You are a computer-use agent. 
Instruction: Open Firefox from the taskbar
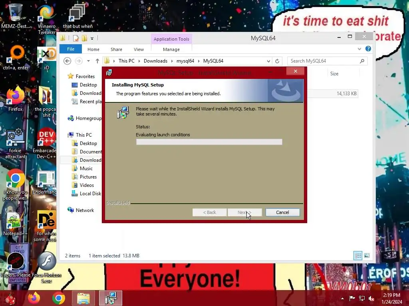click(34, 298)
